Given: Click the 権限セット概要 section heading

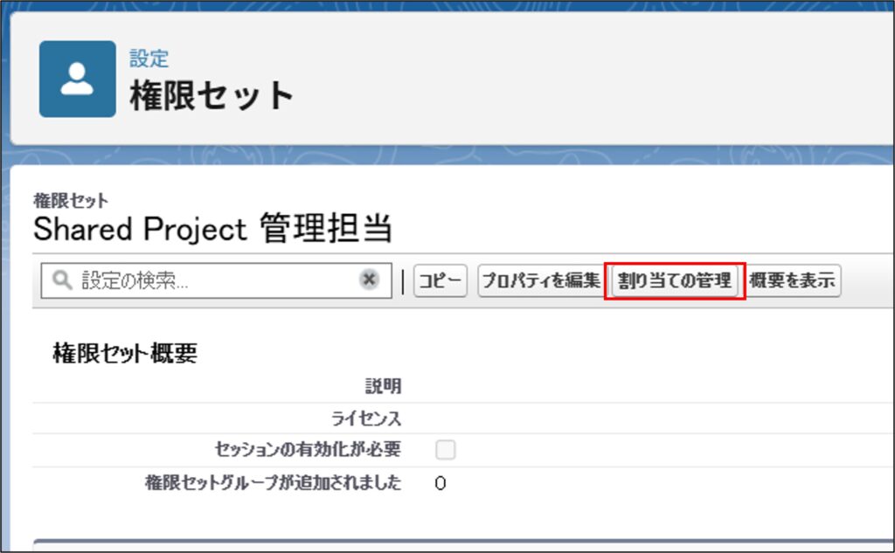Looking at the screenshot, I should [x=125, y=353].
